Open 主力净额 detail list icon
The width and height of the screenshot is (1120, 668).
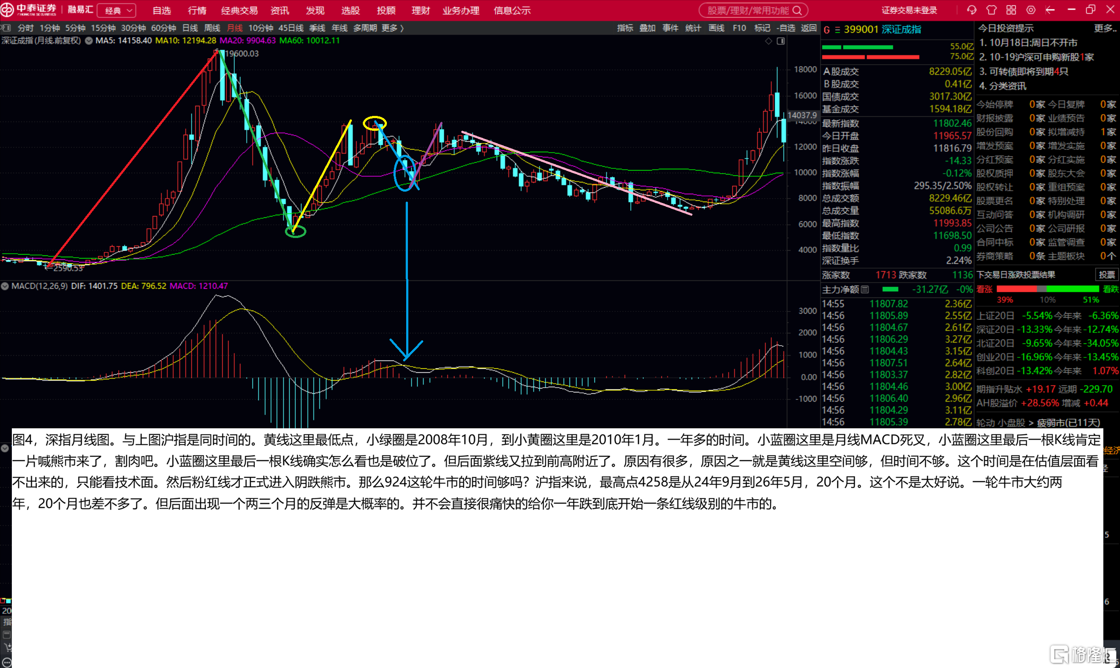pos(865,290)
